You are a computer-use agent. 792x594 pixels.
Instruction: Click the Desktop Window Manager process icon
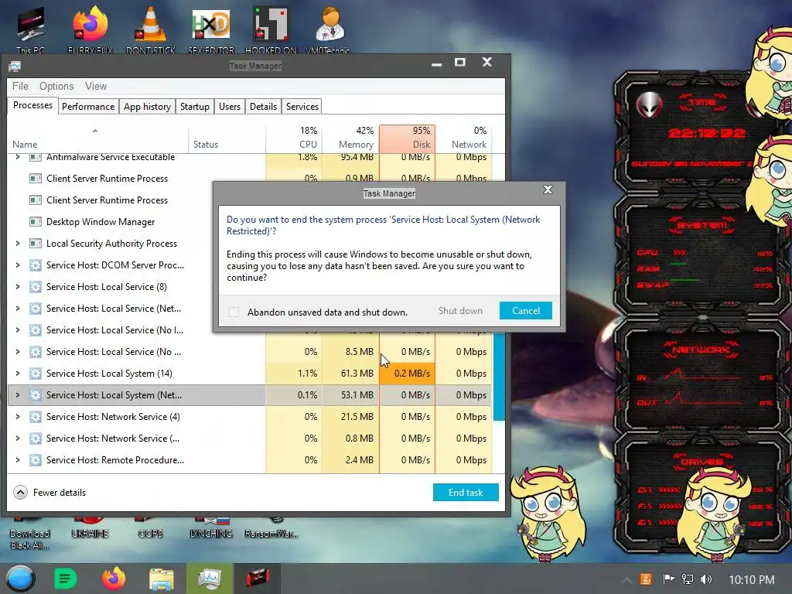(x=36, y=222)
